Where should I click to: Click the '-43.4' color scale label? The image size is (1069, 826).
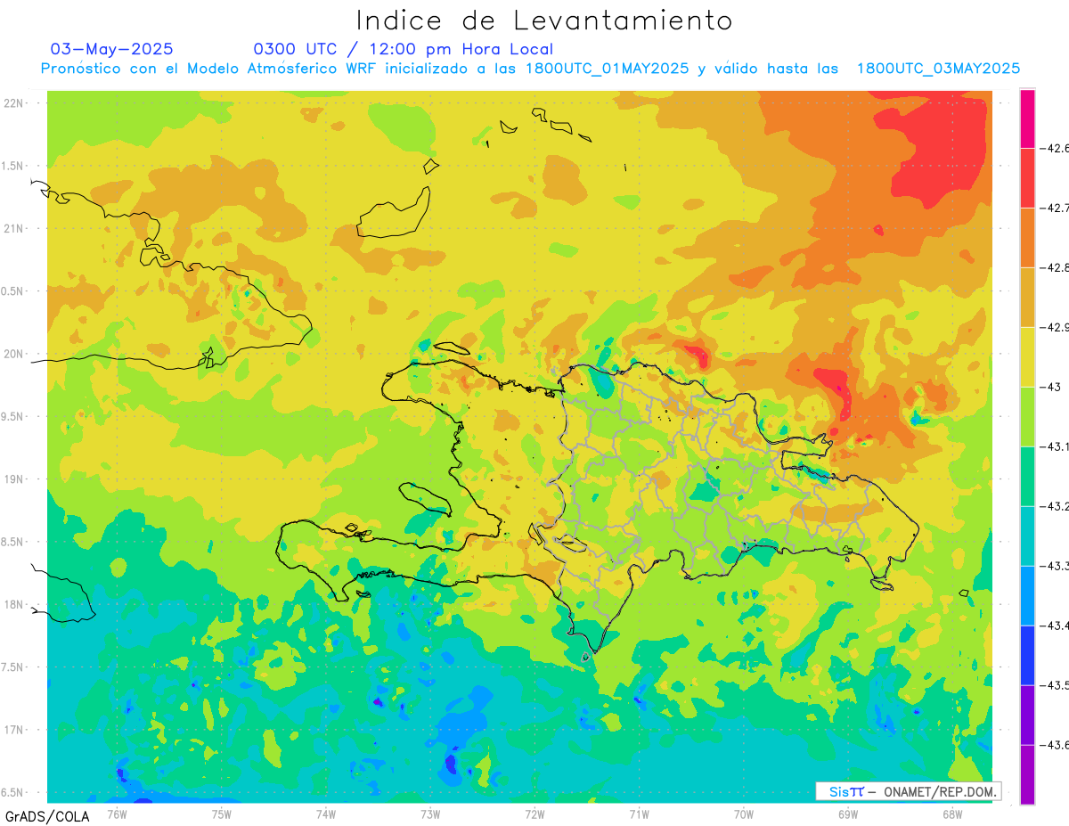tap(1055, 626)
